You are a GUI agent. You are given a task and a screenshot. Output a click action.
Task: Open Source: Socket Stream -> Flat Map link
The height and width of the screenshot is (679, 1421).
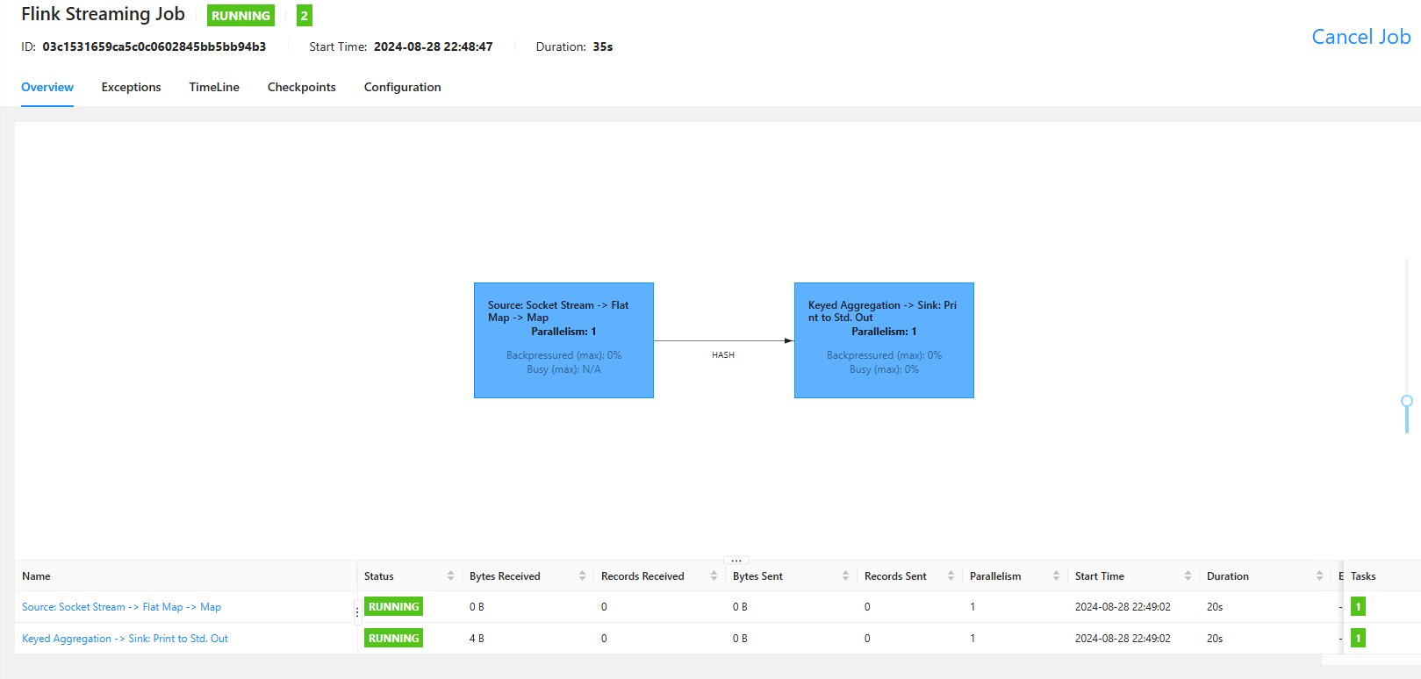pyautogui.click(x=121, y=607)
